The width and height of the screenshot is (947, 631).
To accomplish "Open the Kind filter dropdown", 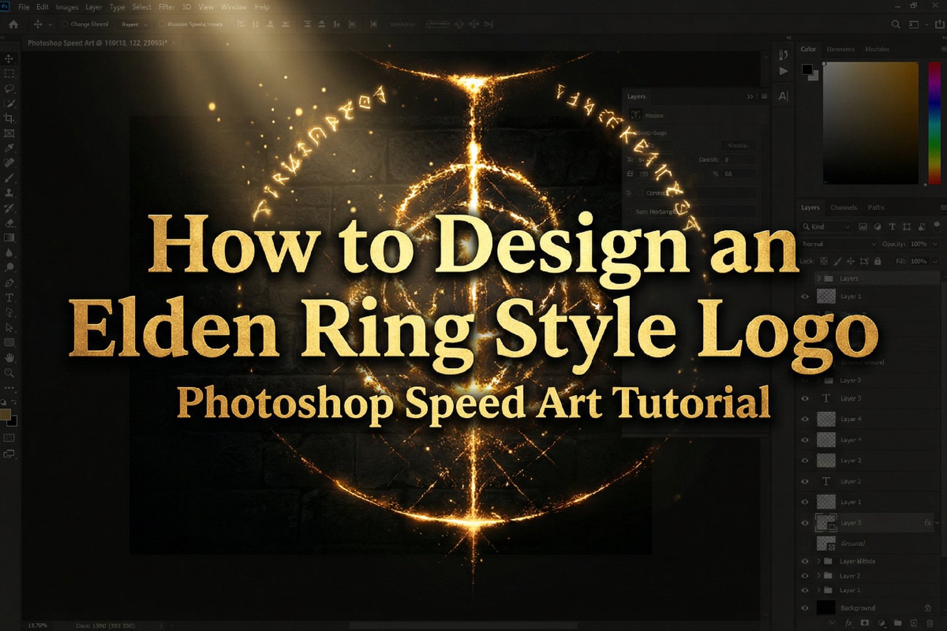I will pyautogui.click(x=826, y=226).
